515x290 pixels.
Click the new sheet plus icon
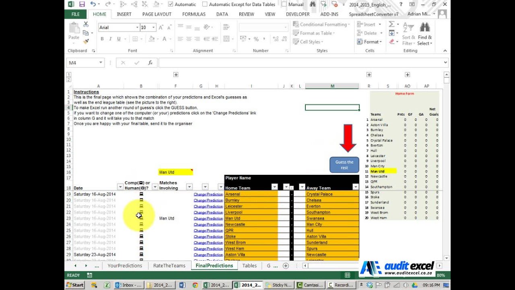point(286,266)
